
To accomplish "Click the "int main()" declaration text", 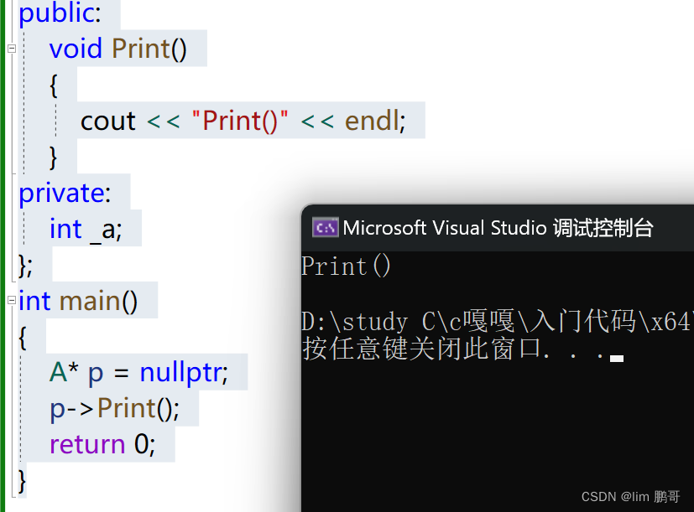I will pos(78,302).
